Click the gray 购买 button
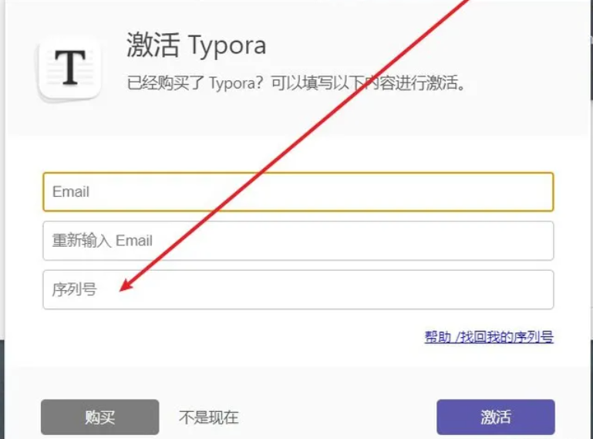 pyautogui.click(x=99, y=417)
